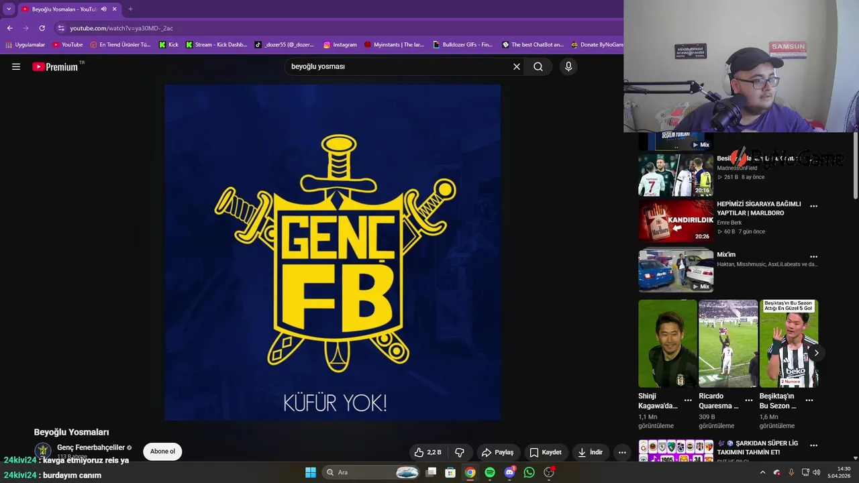Expand the system tray hidden icons chevron
Screen dimensions: 859x483
coord(762,472)
